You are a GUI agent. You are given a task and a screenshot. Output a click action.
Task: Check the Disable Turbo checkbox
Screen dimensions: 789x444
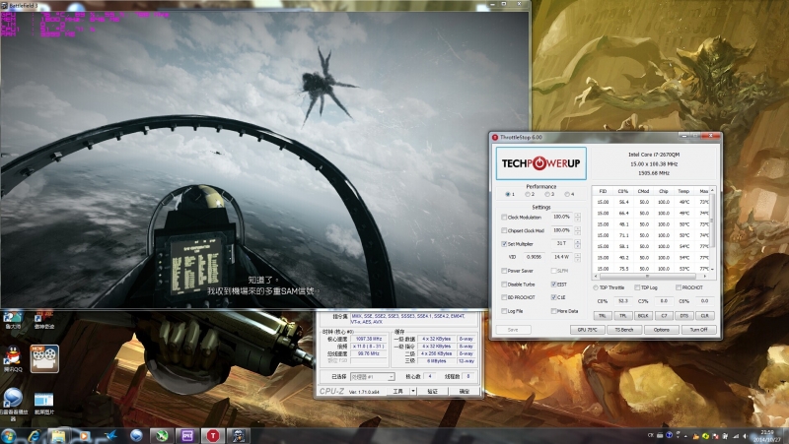pos(504,285)
